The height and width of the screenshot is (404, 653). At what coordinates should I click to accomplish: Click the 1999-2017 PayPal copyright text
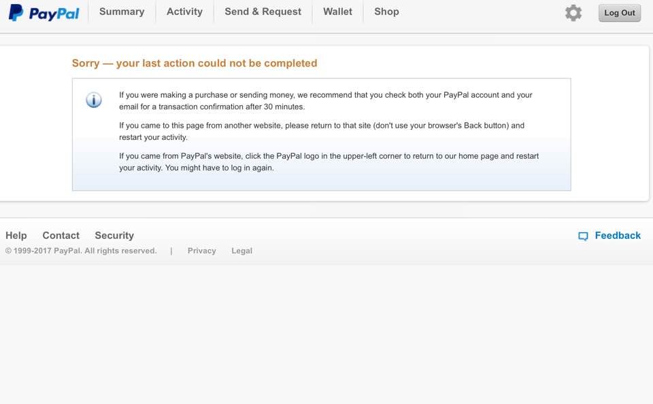tap(81, 251)
